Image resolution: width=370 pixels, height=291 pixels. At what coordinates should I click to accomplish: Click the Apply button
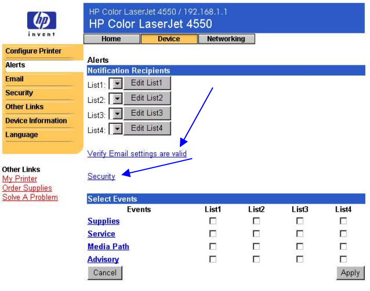pyautogui.click(x=350, y=273)
